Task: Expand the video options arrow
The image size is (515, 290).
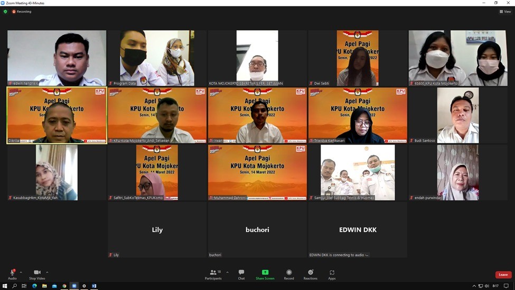Action: coord(47,272)
